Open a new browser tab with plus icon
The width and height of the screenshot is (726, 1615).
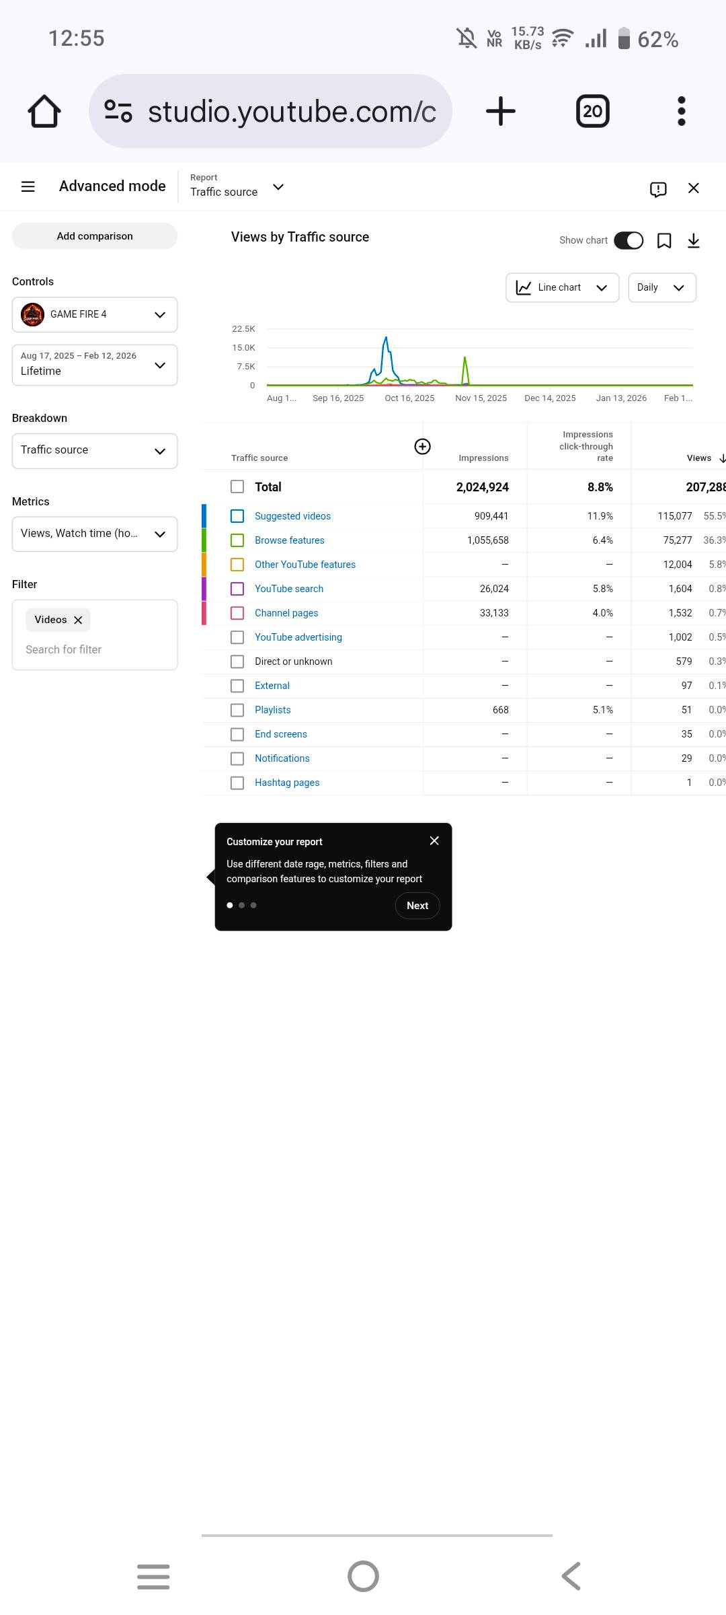pyautogui.click(x=501, y=111)
